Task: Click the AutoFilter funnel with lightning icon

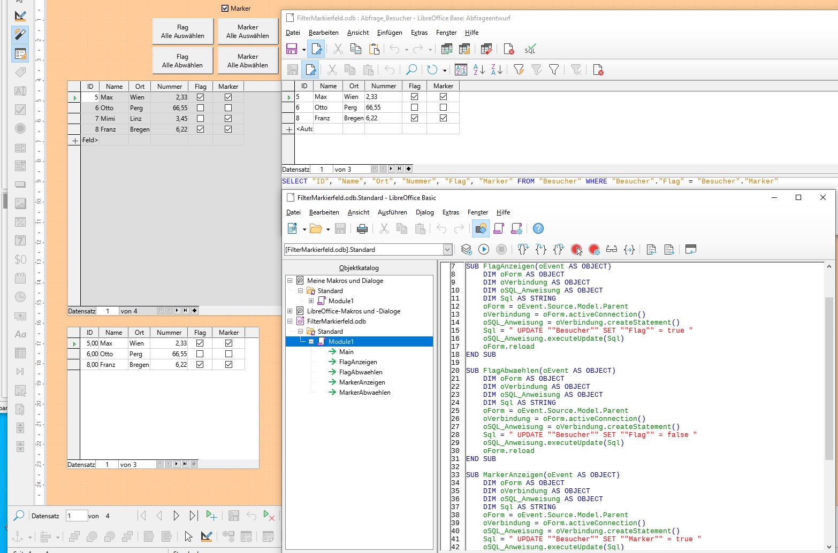Action: (519, 70)
